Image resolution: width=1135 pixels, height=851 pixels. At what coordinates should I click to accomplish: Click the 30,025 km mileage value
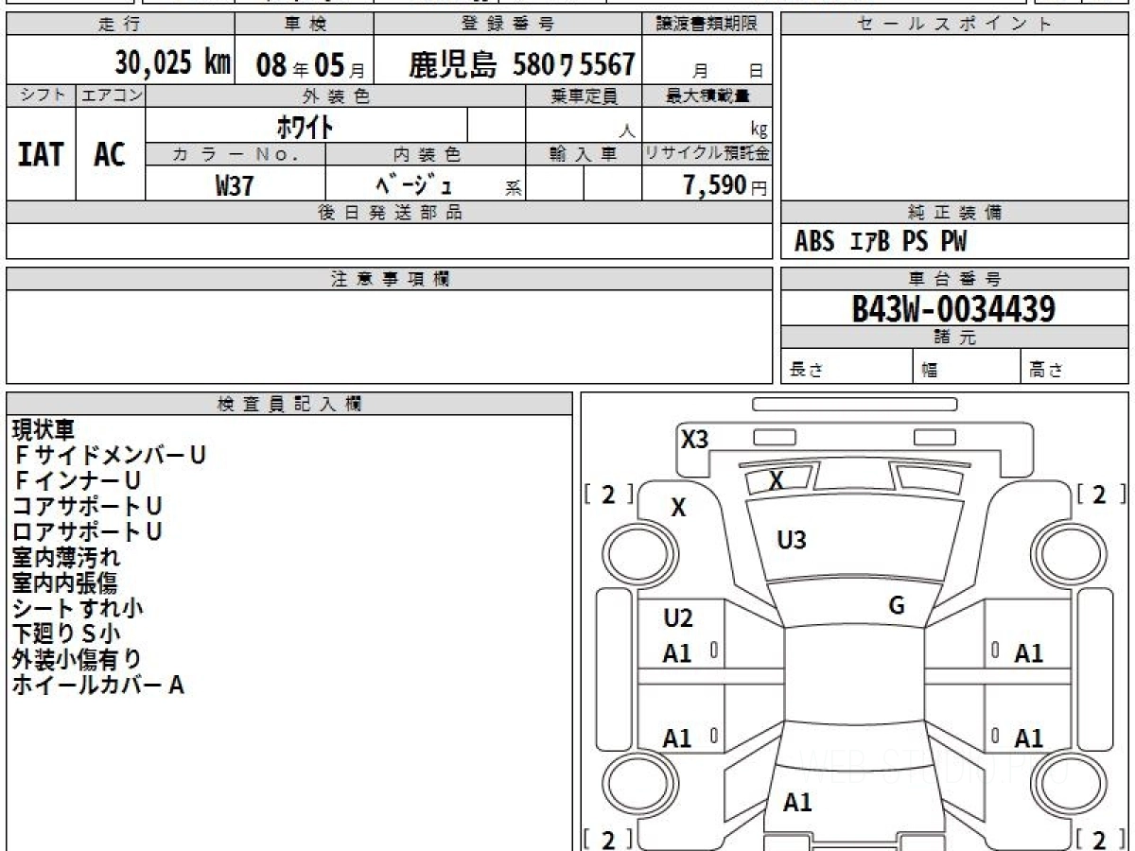(173, 63)
